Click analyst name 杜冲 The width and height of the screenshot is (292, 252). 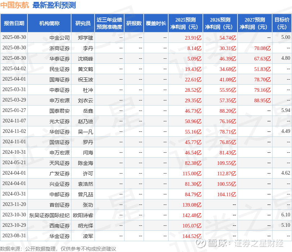(x=88, y=90)
